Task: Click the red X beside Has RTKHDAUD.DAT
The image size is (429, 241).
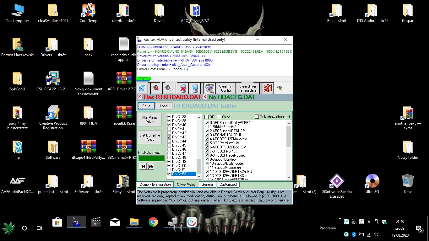Action: (x=140, y=97)
